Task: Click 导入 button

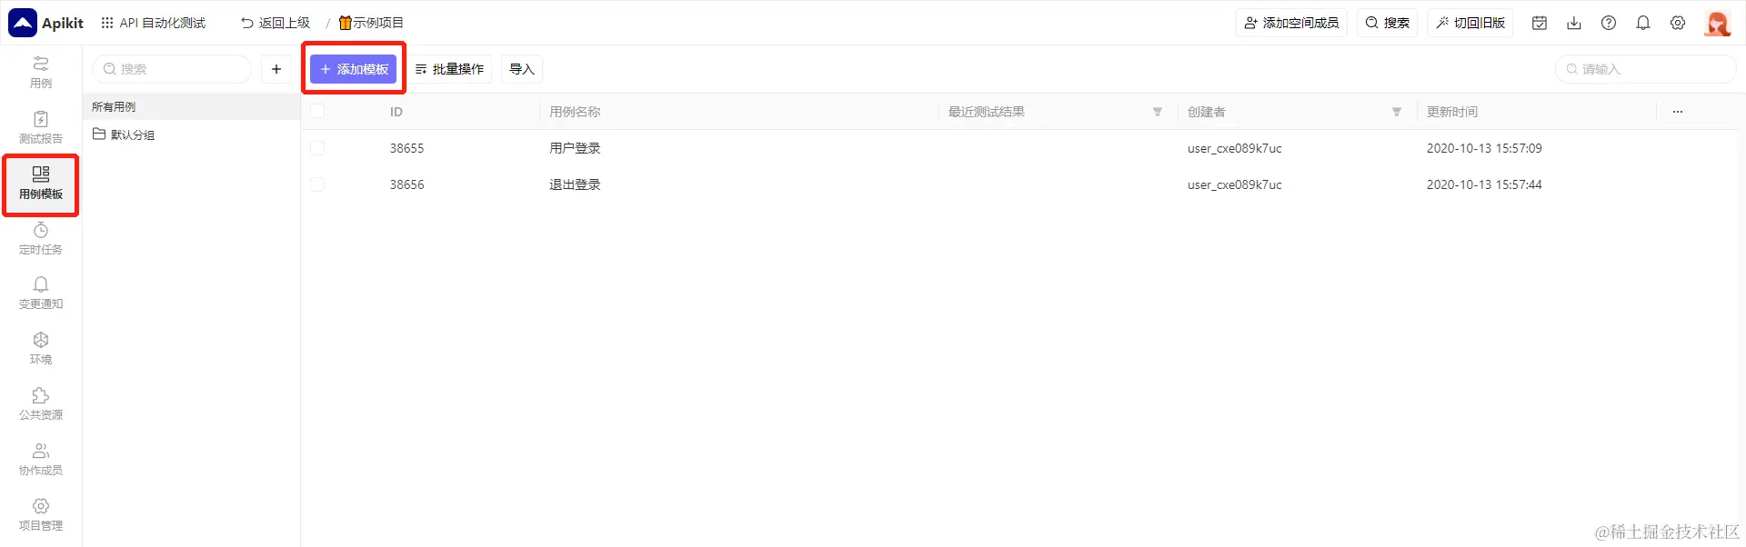Action: coord(522,69)
